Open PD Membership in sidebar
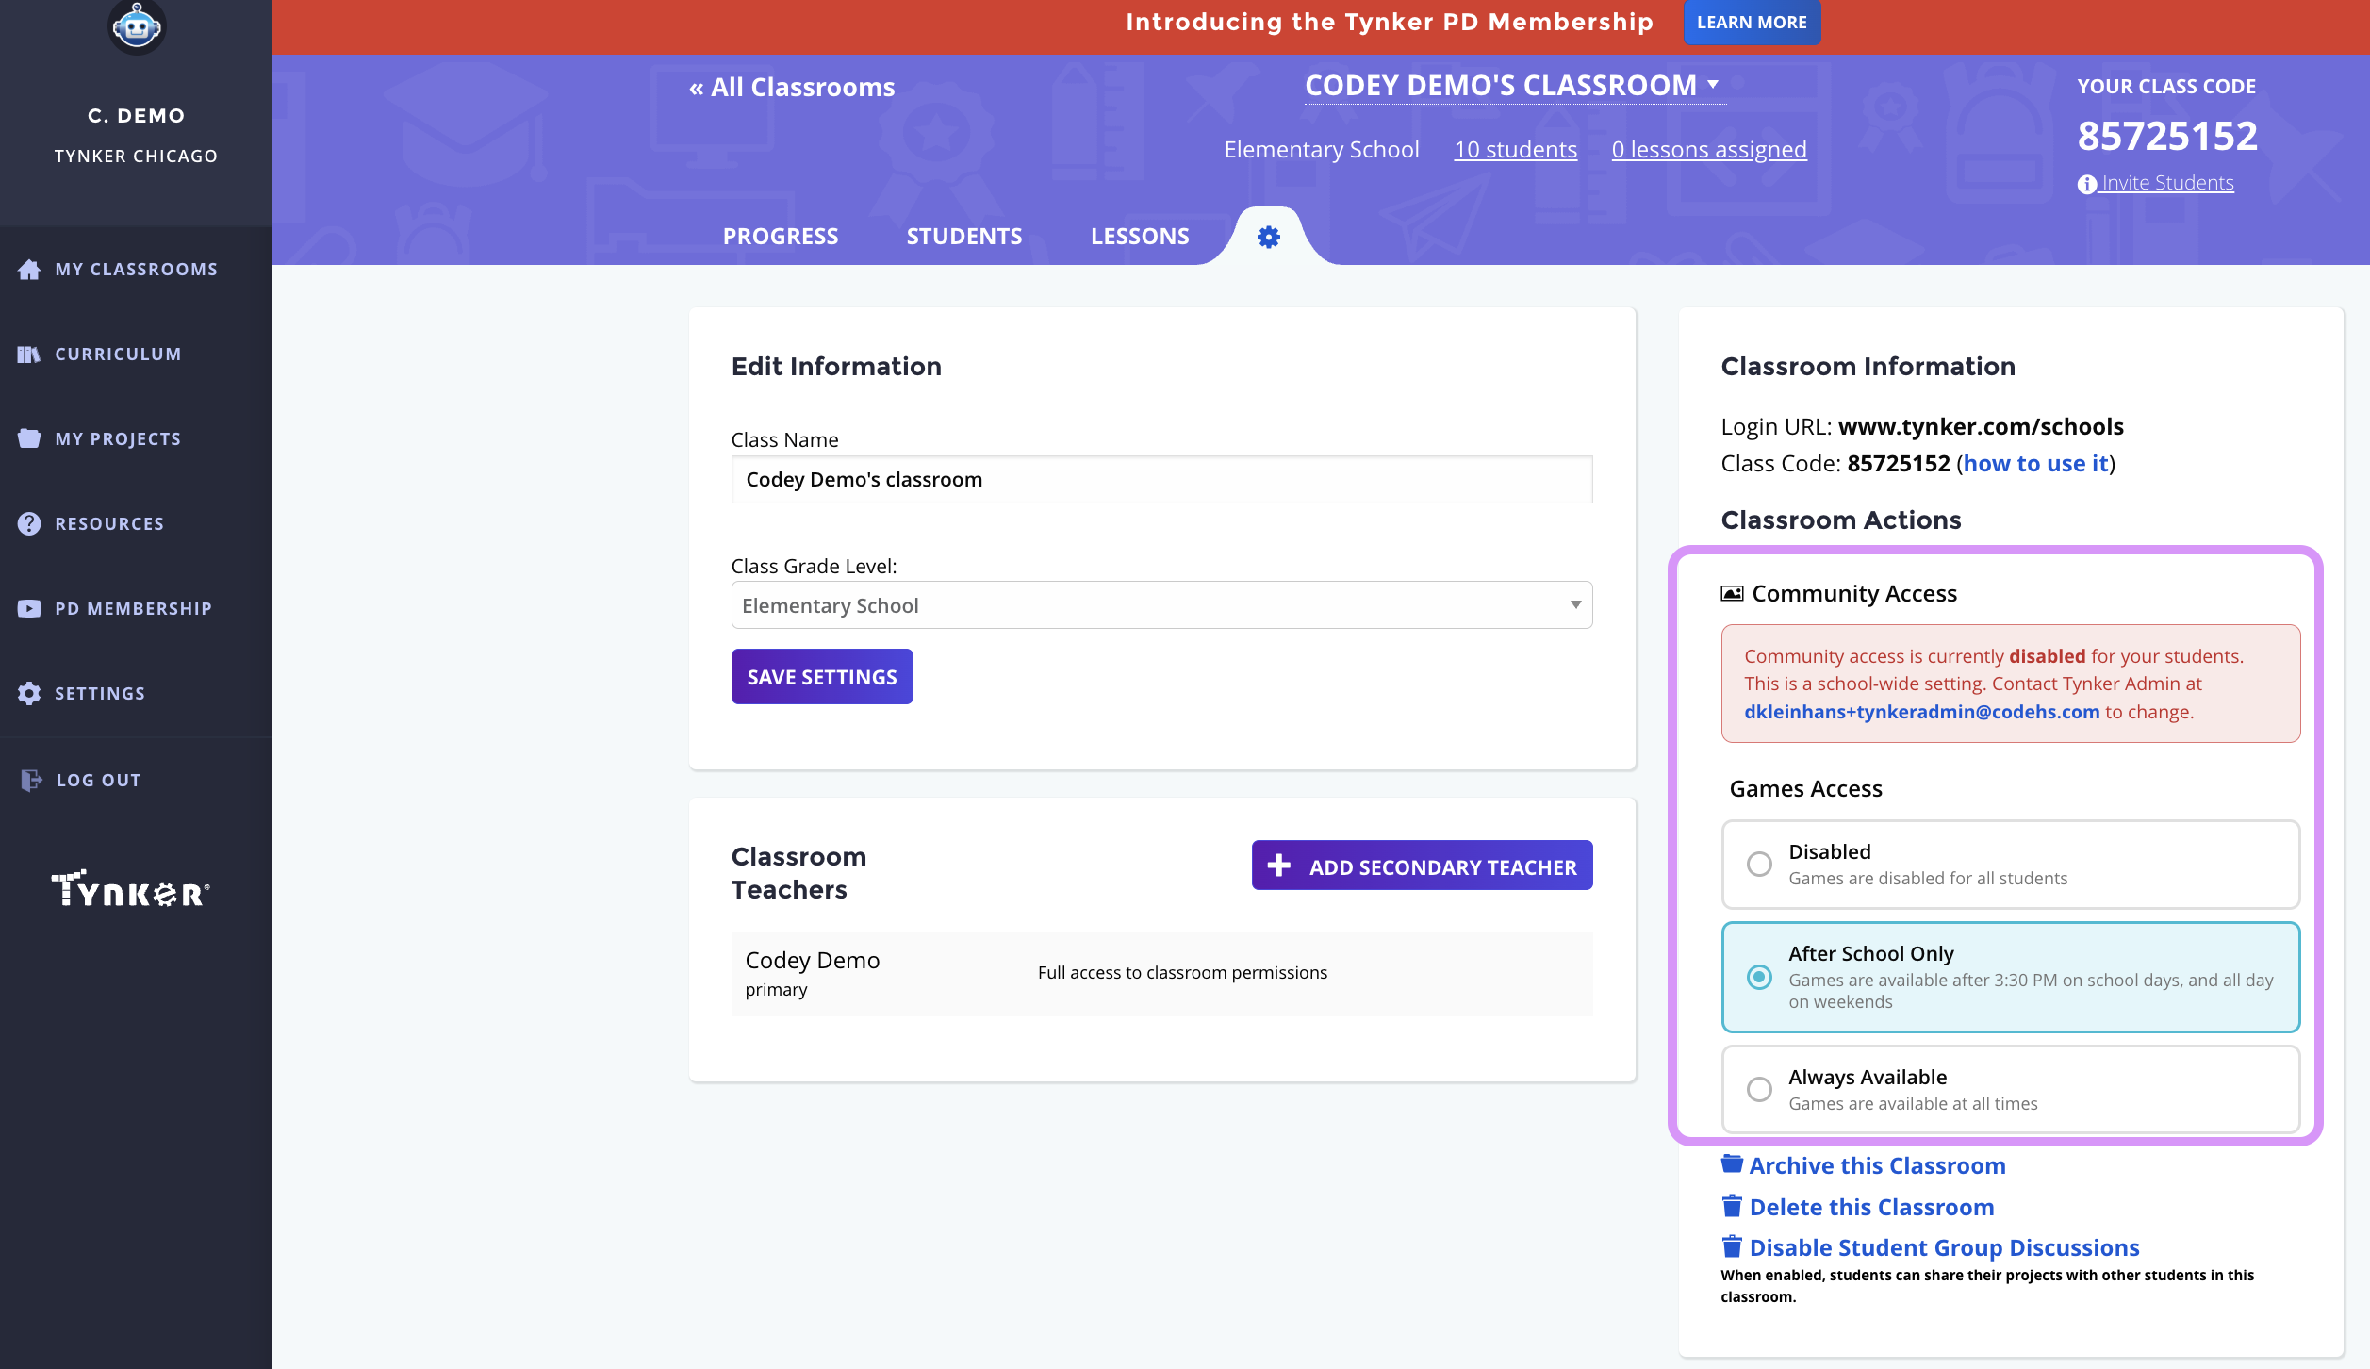2370x1369 pixels. (x=136, y=608)
